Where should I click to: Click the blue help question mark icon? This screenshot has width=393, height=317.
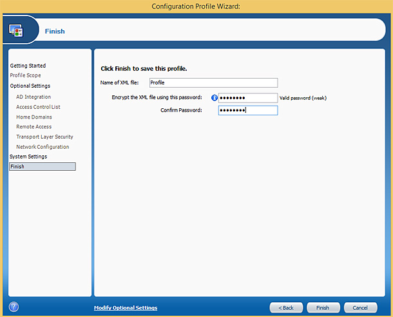(x=14, y=307)
